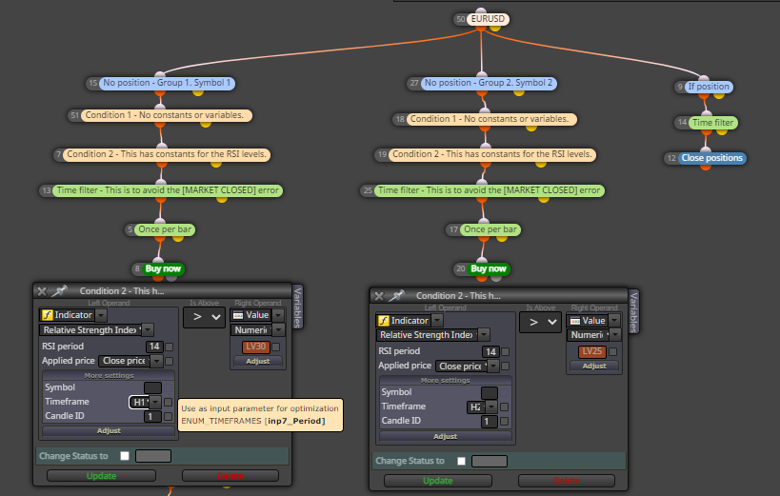The height and width of the screenshot is (496, 780).
Task: Expand Numeric dropdown in left panel
Action: pyautogui.click(x=278, y=329)
